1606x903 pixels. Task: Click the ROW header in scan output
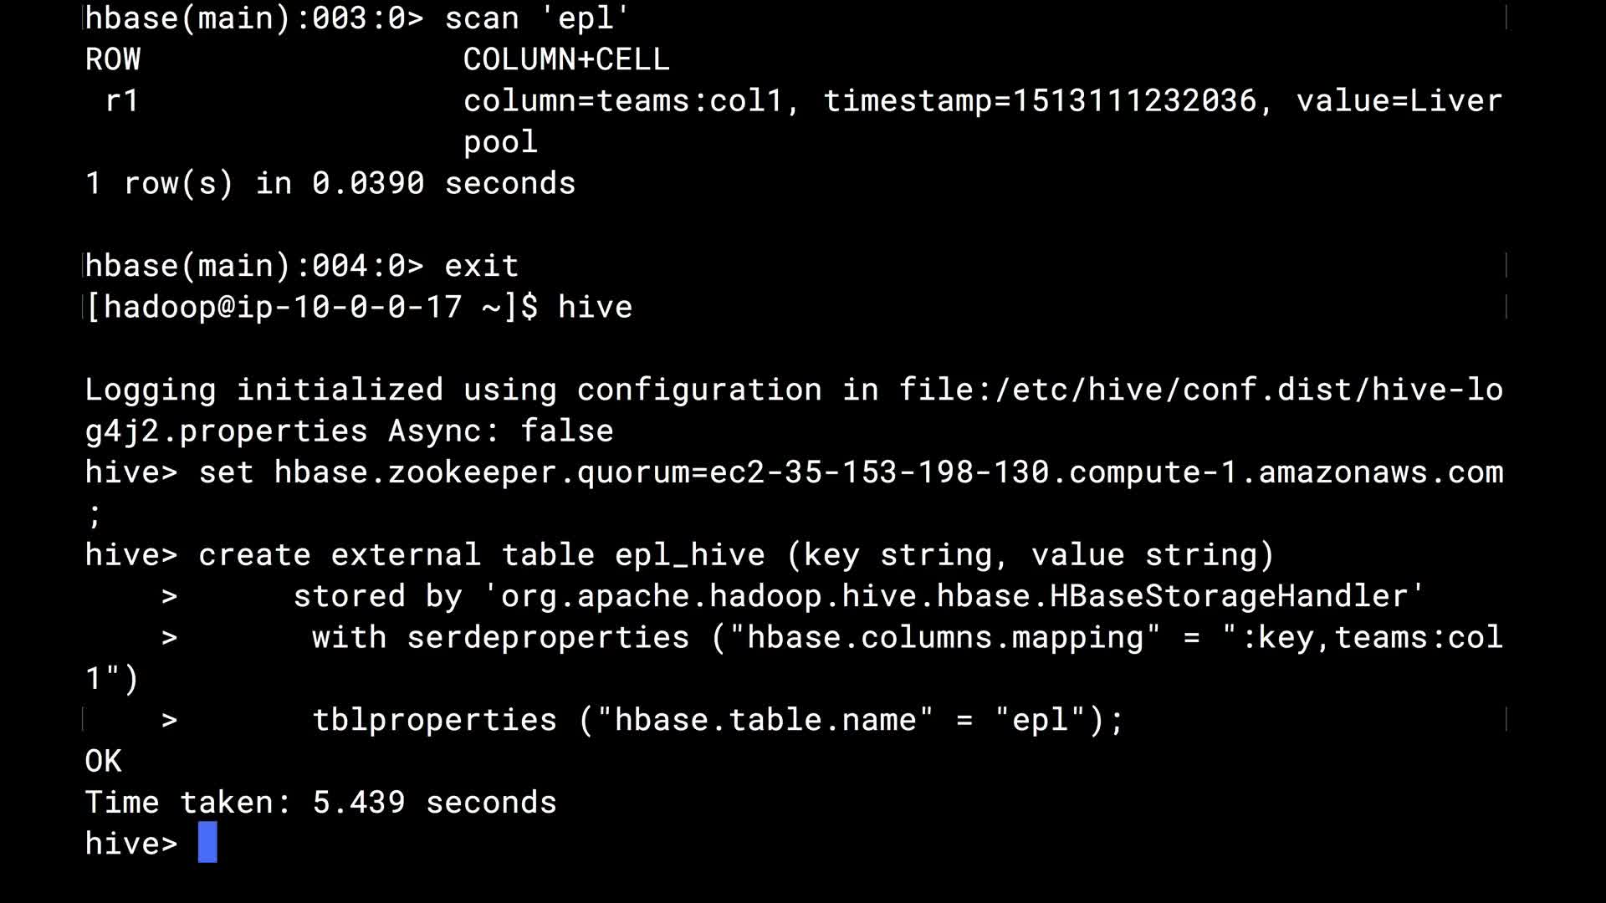pyautogui.click(x=113, y=59)
